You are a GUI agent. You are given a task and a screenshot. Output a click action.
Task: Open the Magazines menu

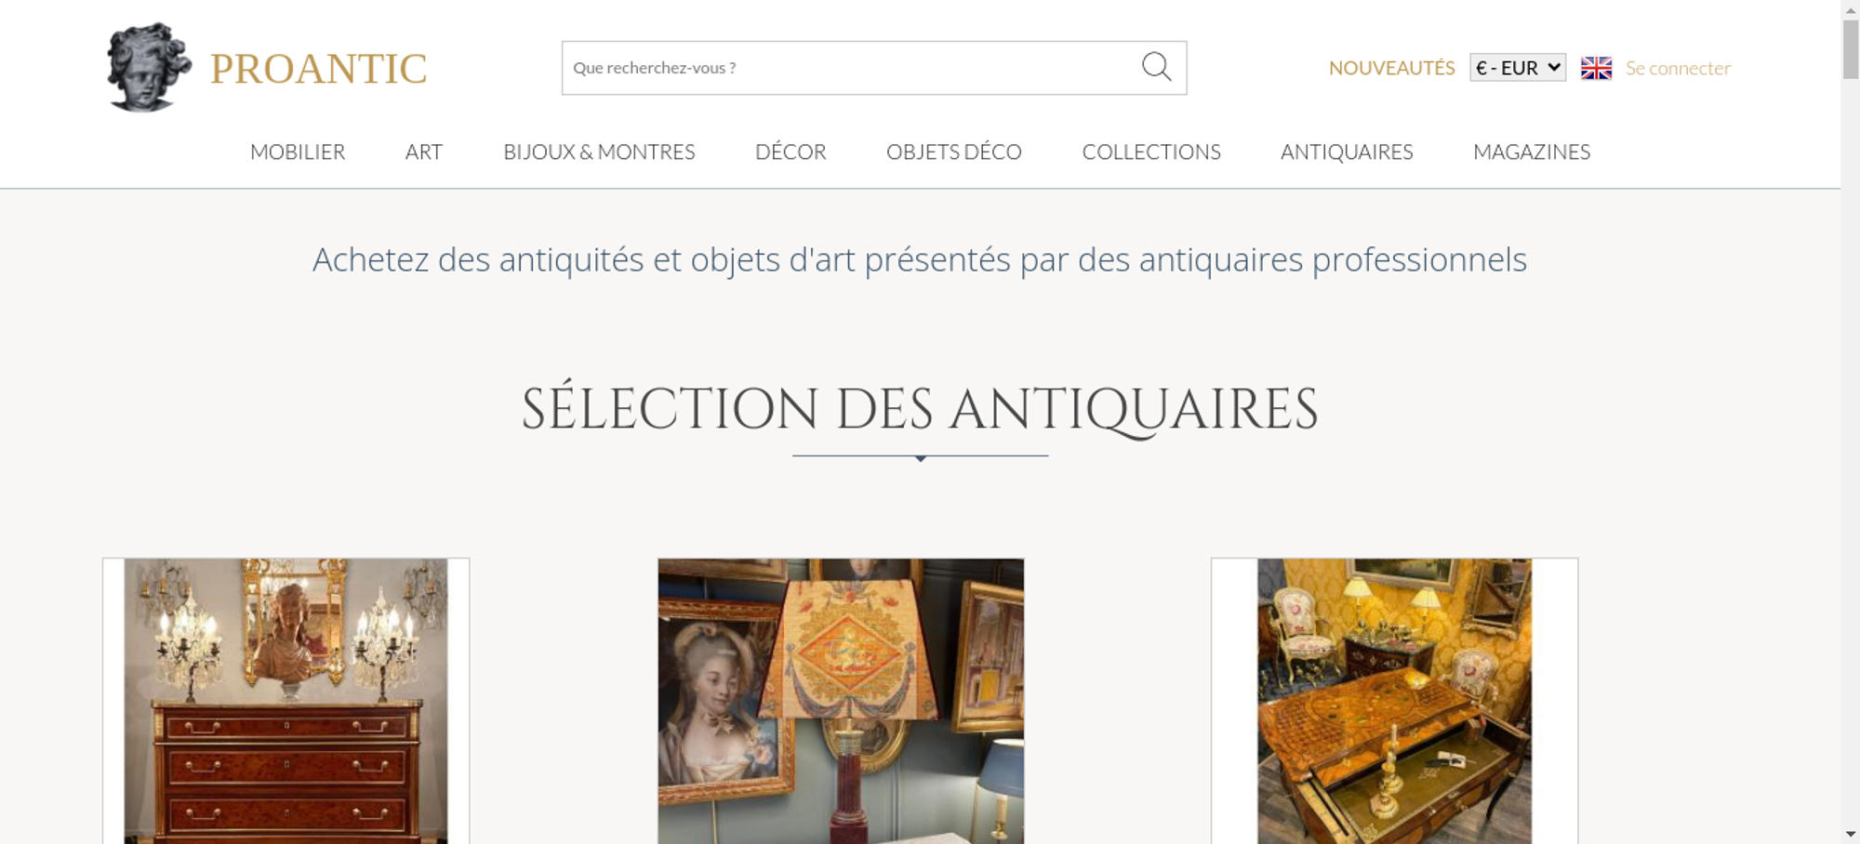pos(1532,152)
